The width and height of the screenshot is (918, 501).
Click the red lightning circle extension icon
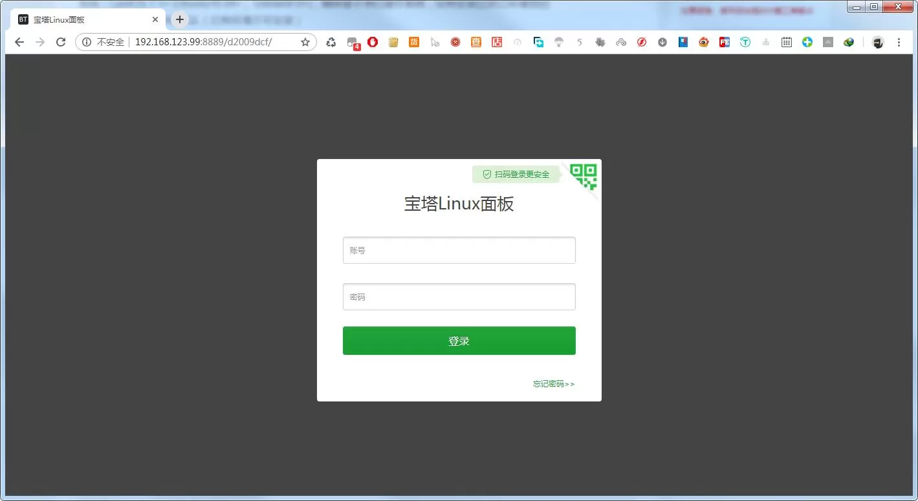point(642,42)
